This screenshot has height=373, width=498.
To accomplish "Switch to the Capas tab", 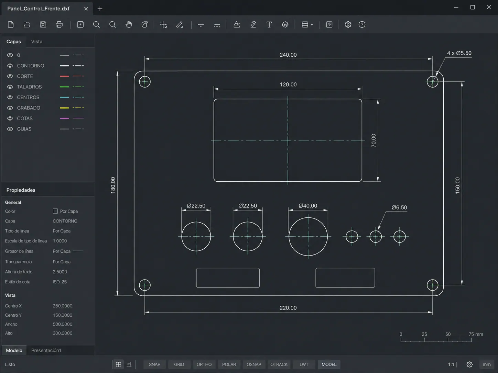I will 14,42.
